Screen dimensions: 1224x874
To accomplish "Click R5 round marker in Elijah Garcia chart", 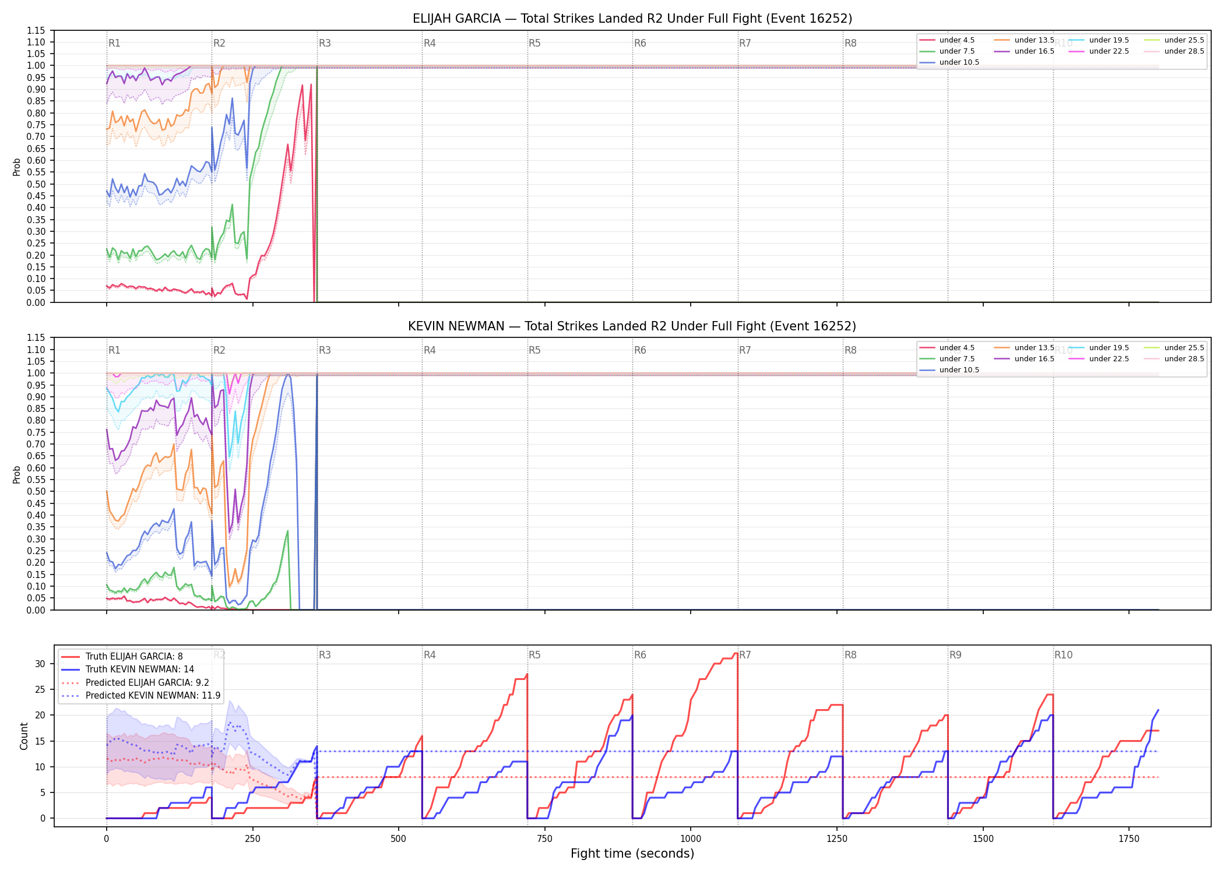I will [x=534, y=43].
